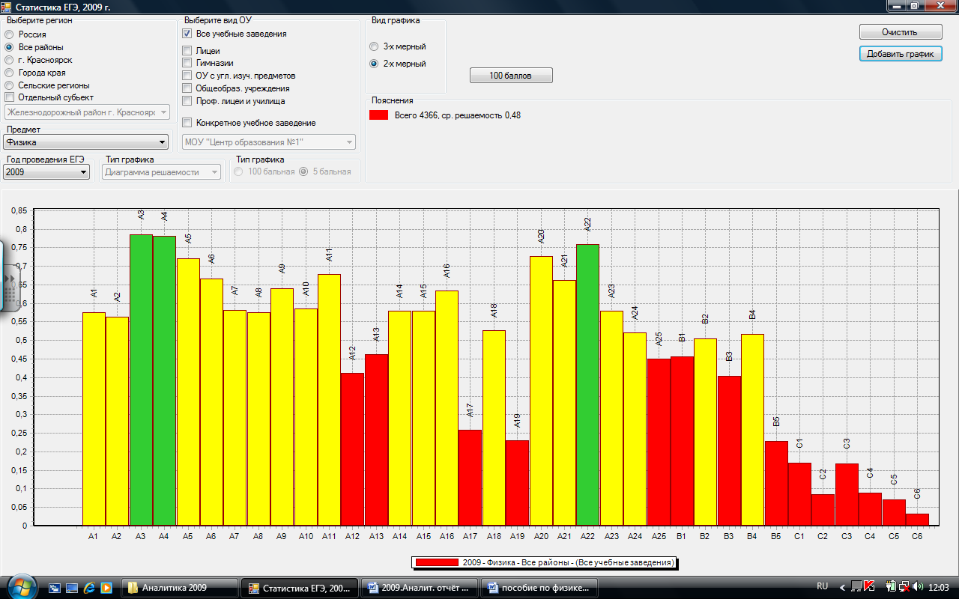Select the Россия region radio button
This screenshot has width=959, height=599.
(x=9, y=34)
